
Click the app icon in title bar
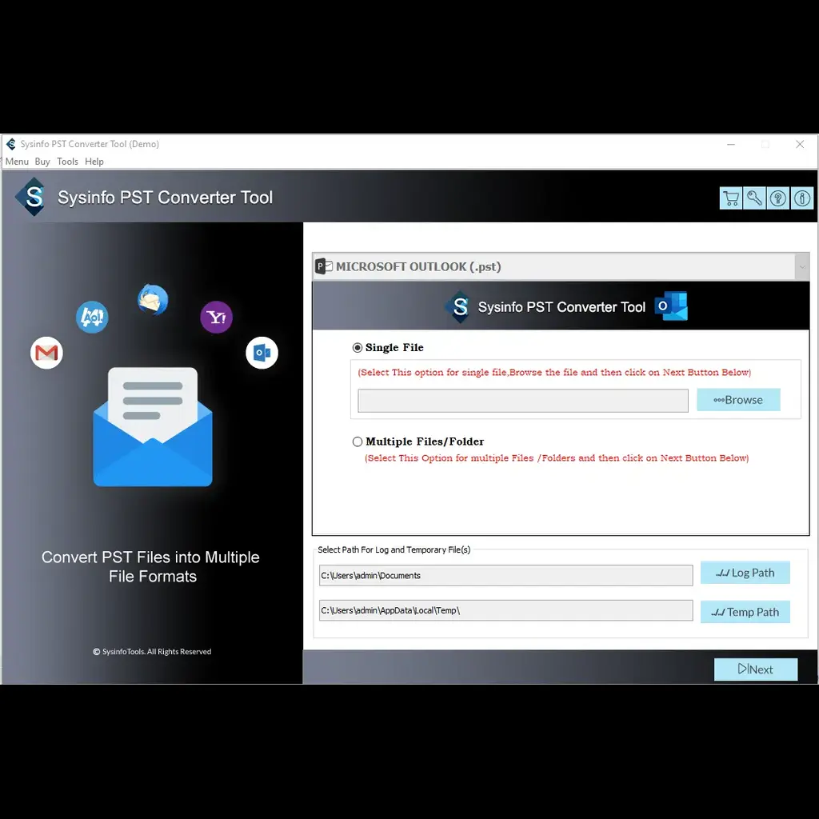click(11, 144)
